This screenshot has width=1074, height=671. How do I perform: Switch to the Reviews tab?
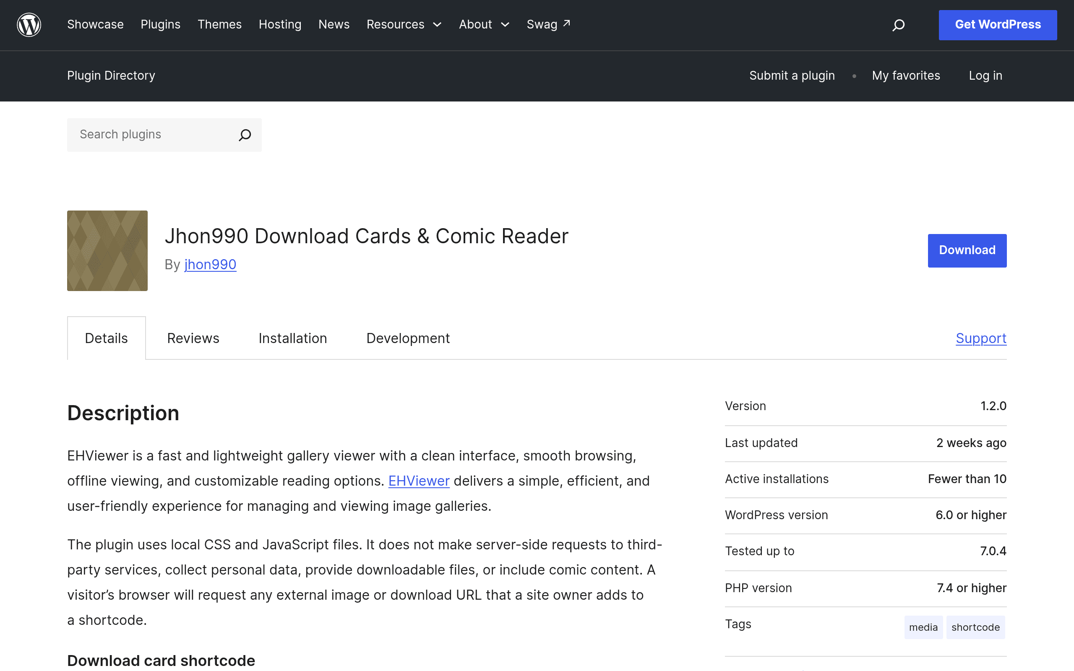click(193, 338)
